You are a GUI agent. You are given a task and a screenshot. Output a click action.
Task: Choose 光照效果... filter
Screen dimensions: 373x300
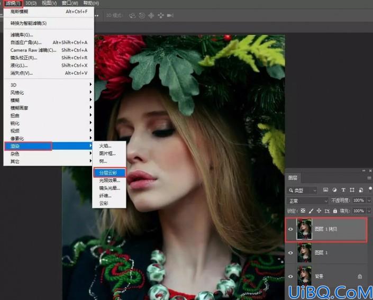pos(109,180)
